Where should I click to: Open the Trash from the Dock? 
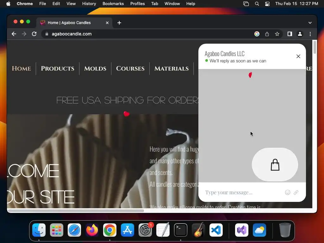coord(285,230)
